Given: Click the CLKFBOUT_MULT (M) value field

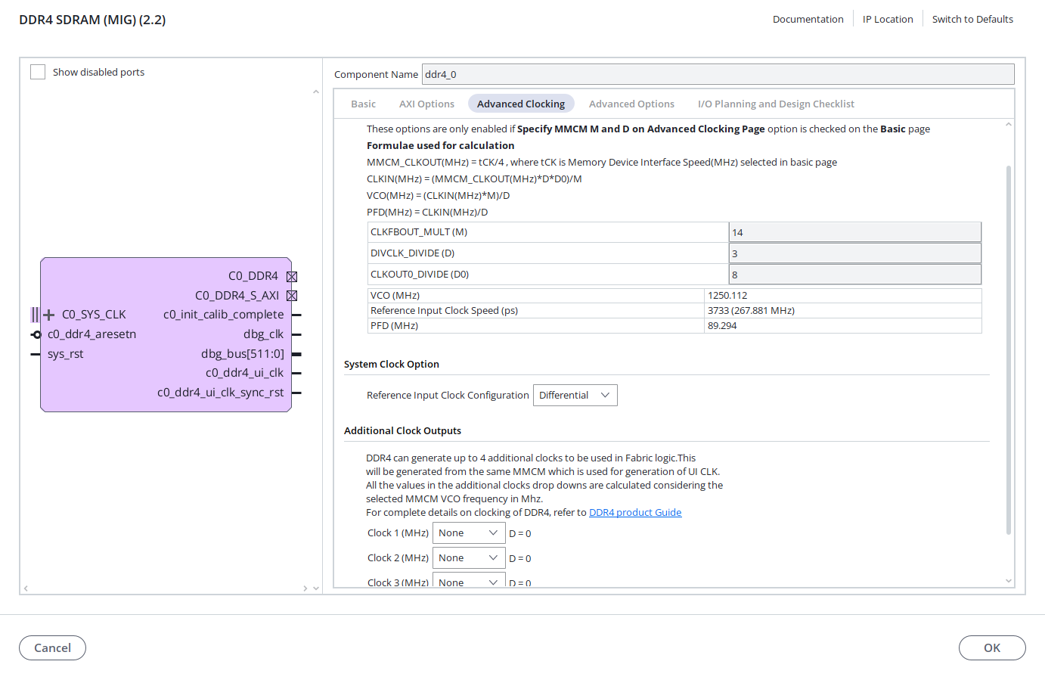Looking at the screenshot, I should pos(855,232).
